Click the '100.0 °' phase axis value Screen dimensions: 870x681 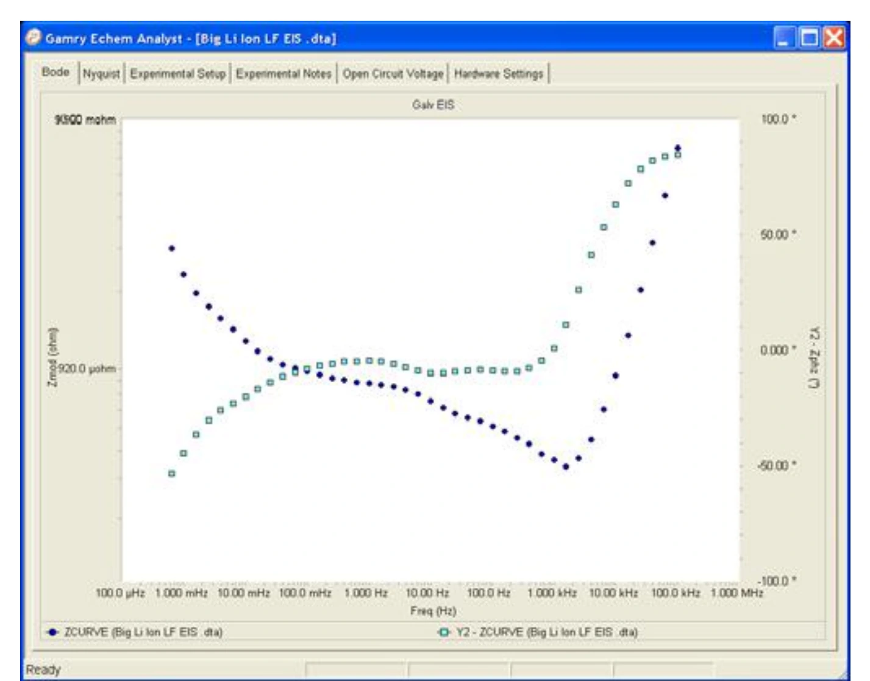tap(778, 119)
